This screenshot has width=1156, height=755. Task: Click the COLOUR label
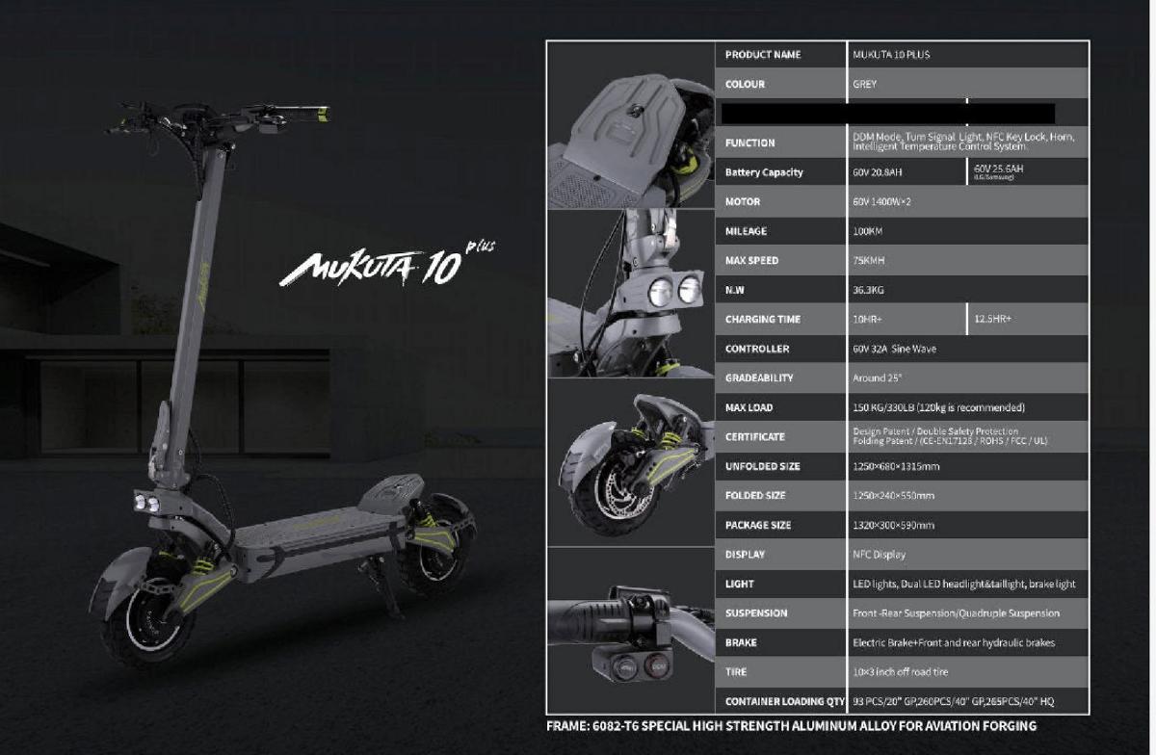pyautogui.click(x=745, y=84)
